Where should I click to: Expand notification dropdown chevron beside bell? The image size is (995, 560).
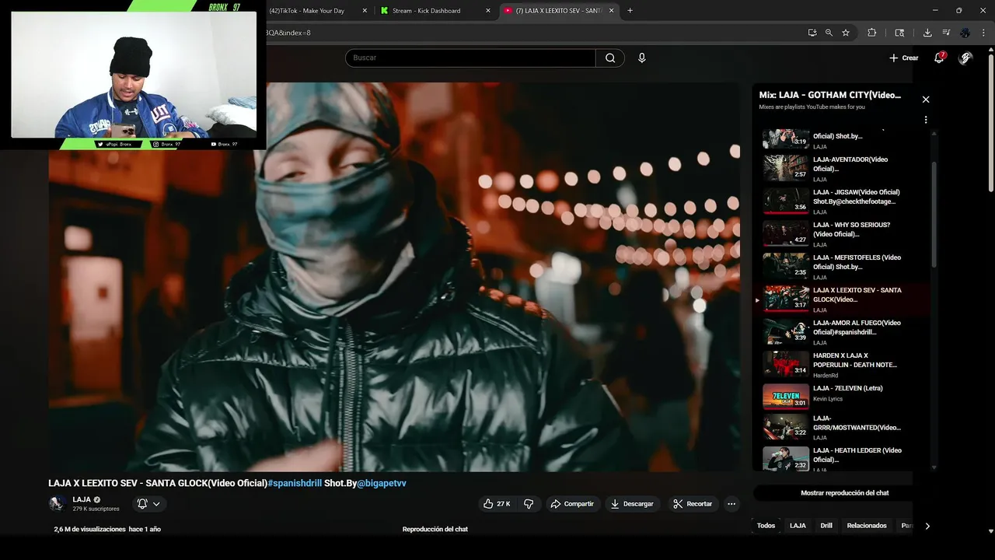click(x=156, y=504)
